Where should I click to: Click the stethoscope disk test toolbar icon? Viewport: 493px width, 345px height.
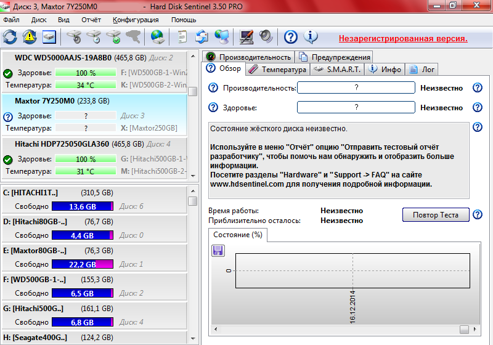[x=74, y=38]
